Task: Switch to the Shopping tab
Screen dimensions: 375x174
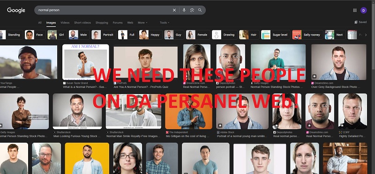Action: (x=102, y=22)
